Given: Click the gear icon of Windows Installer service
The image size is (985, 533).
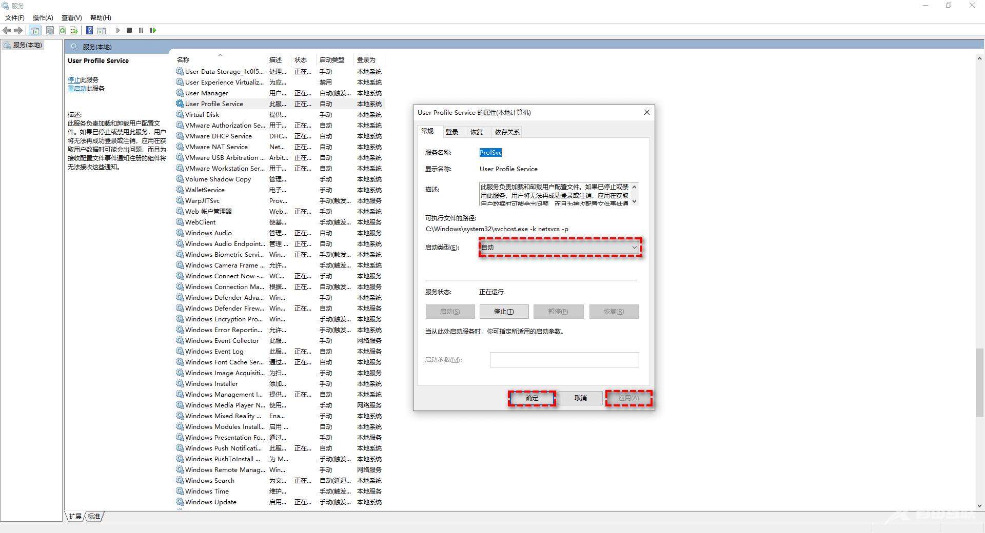Looking at the screenshot, I should click(180, 383).
